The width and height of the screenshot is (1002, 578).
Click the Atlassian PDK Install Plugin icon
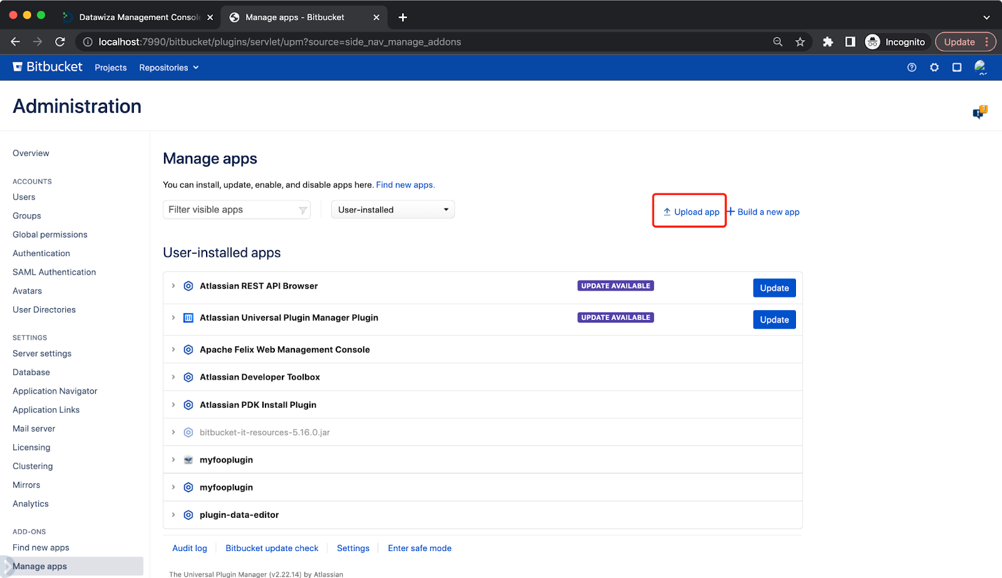coord(188,405)
